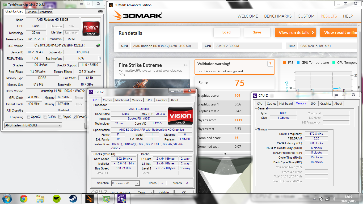Viewport: 363px width, 204px height.
Task: Click the Validate button in CPU-Z
Action: click(x=164, y=193)
